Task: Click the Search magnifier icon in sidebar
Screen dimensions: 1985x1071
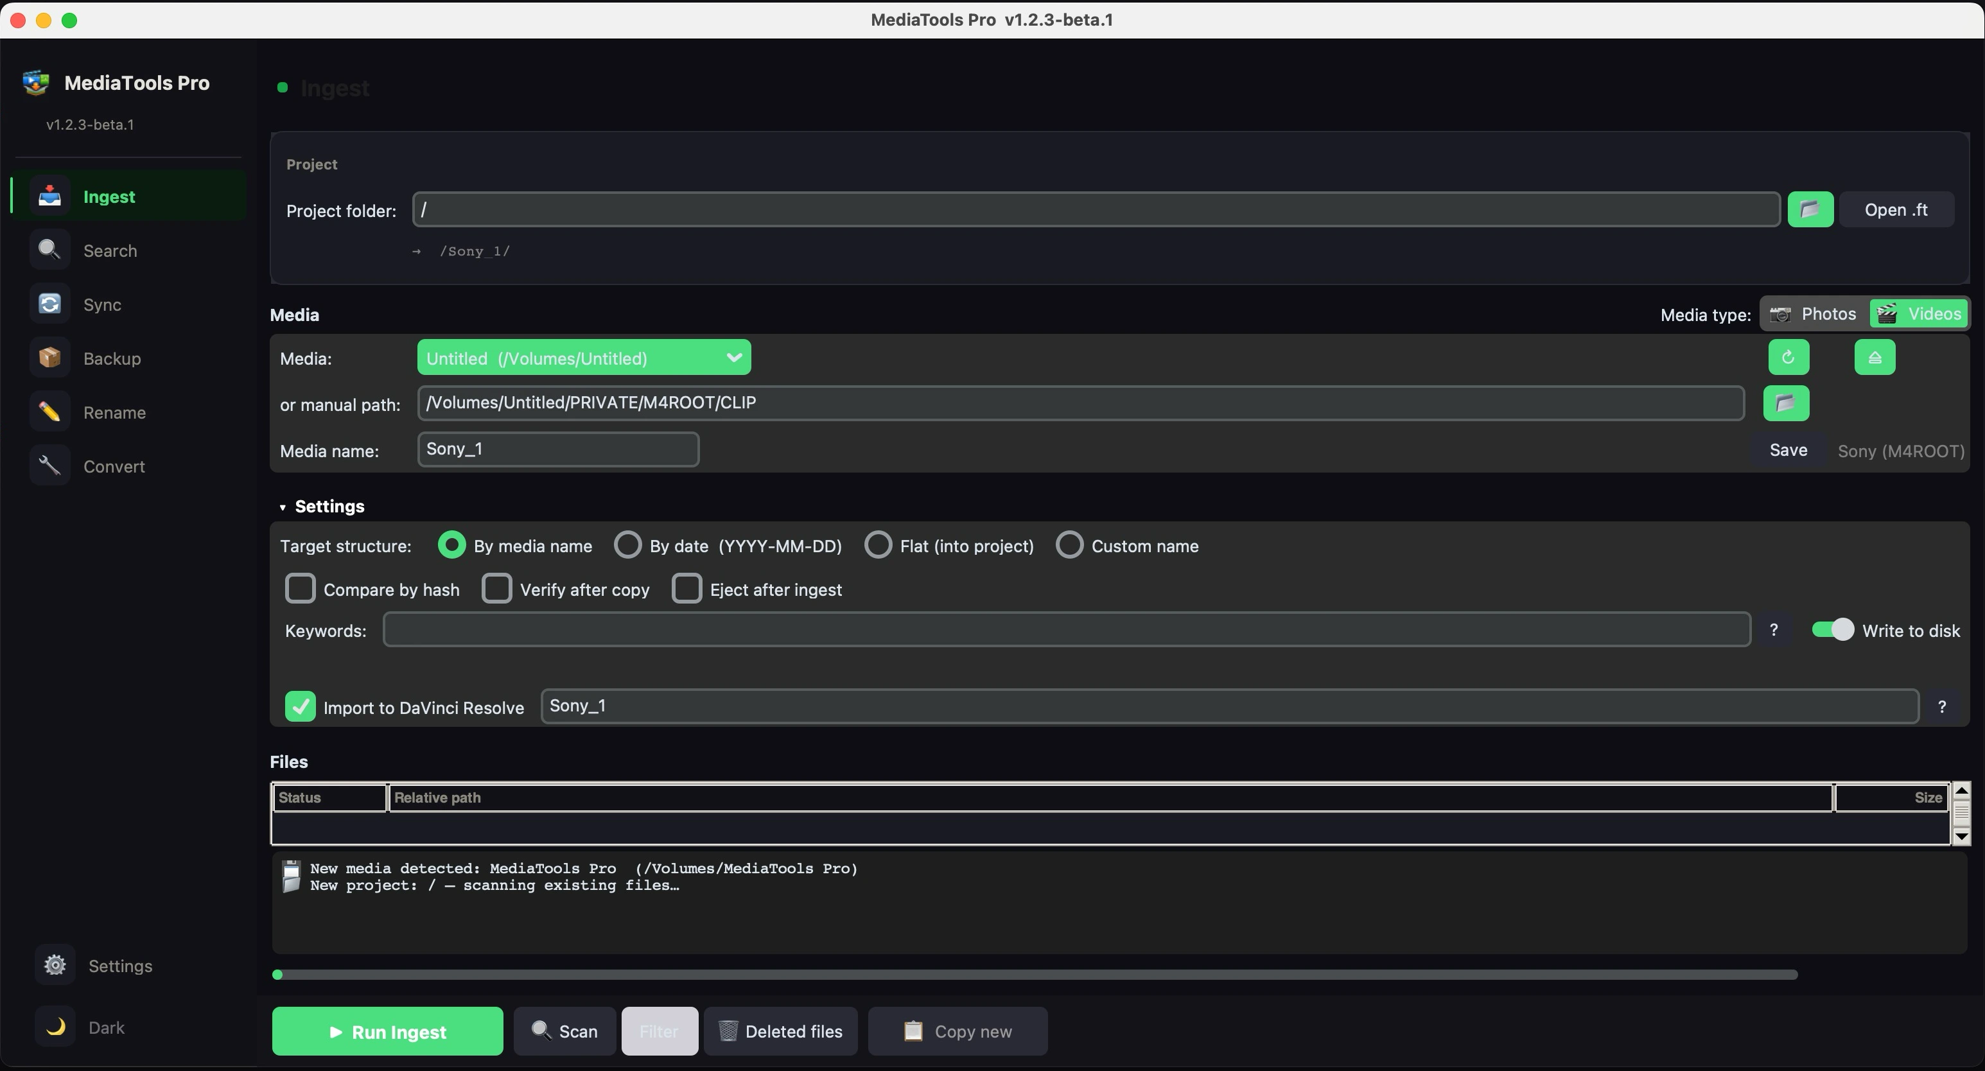Action: click(50, 250)
